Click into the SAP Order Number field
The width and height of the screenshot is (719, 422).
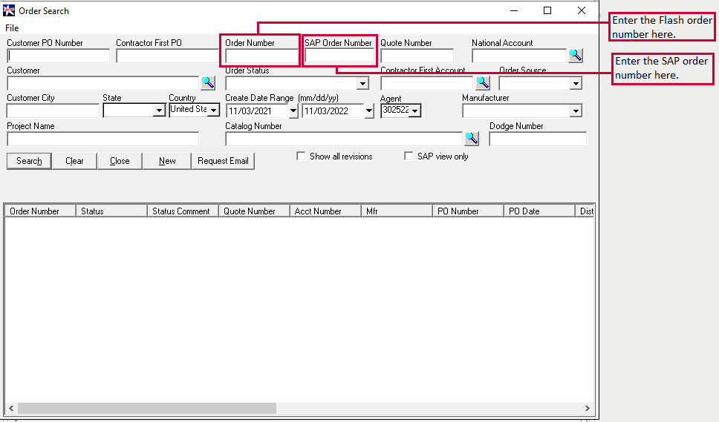340,56
